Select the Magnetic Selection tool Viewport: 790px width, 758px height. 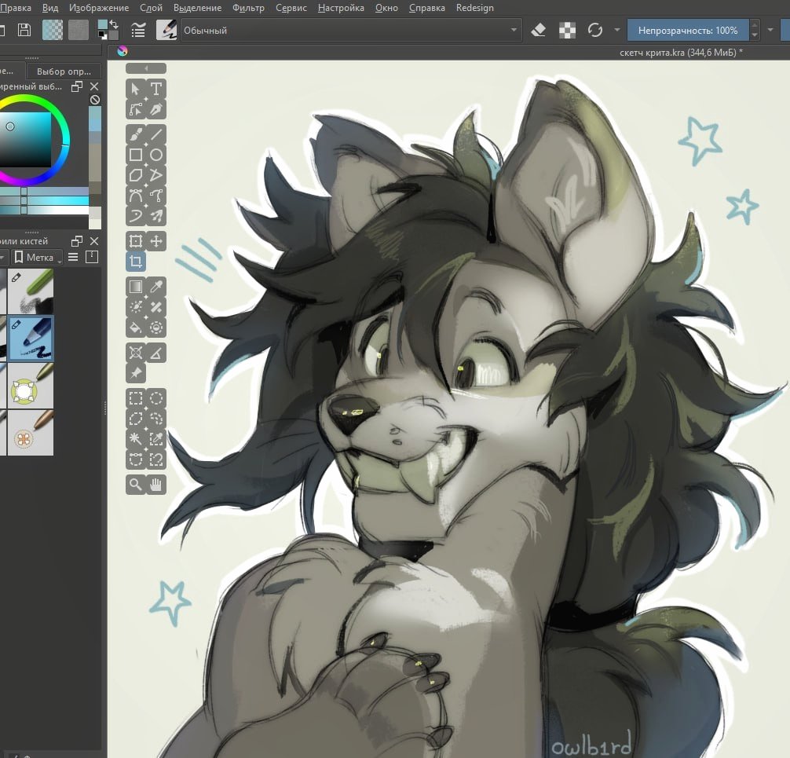pos(156,460)
